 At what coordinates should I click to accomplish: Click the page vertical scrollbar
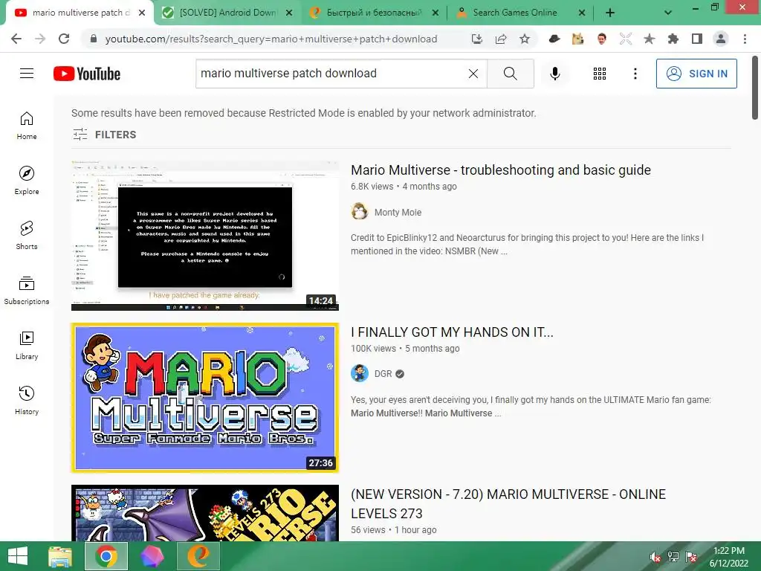755,88
